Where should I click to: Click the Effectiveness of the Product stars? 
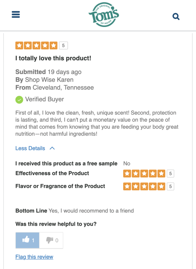click(x=144, y=174)
